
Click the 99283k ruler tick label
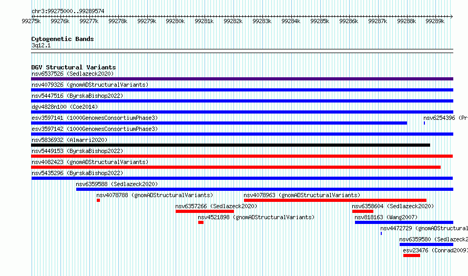coord(262,21)
